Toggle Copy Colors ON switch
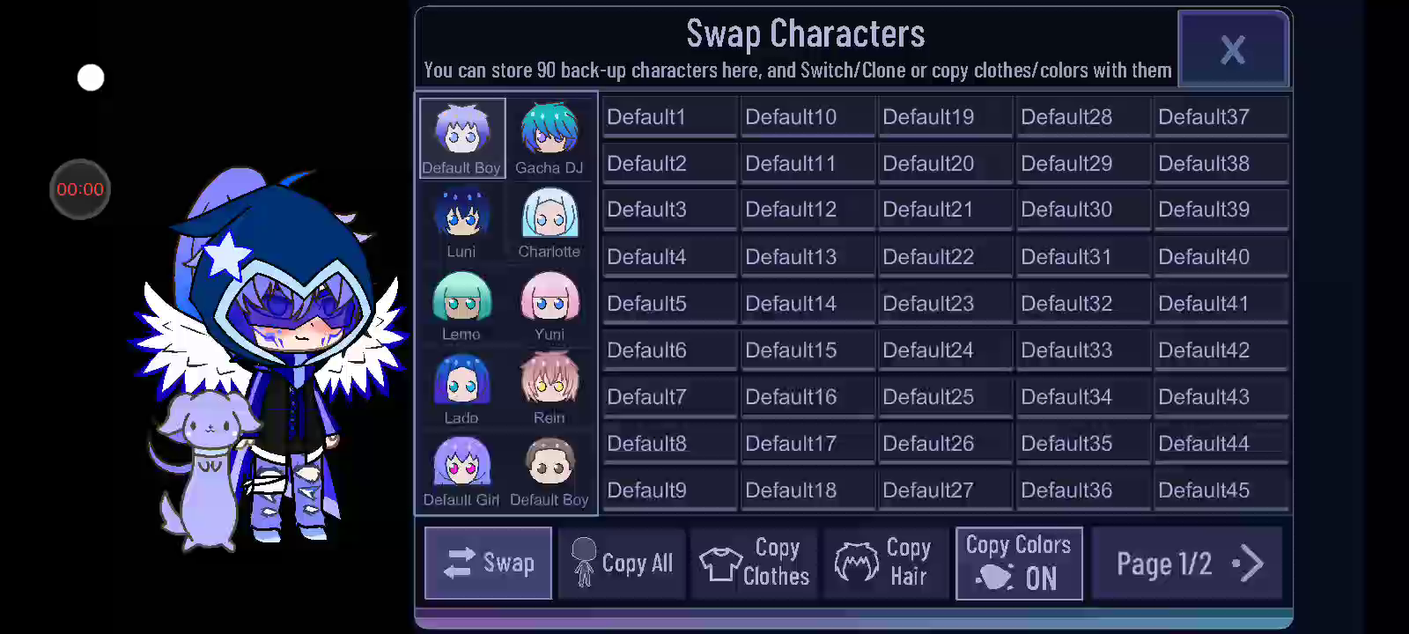 coord(1019,564)
